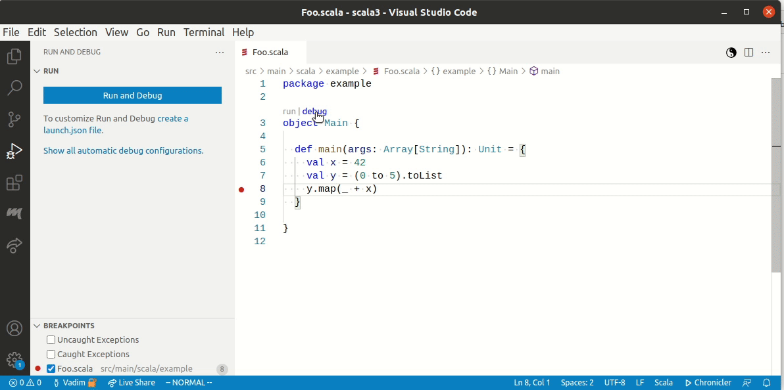Click create a launch.json file link
The height and width of the screenshot is (390, 784).
point(116,125)
